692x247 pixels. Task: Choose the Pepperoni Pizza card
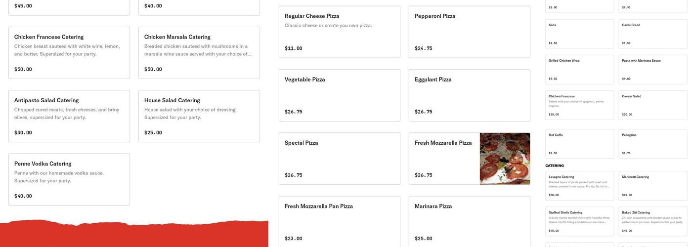click(469, 32)
